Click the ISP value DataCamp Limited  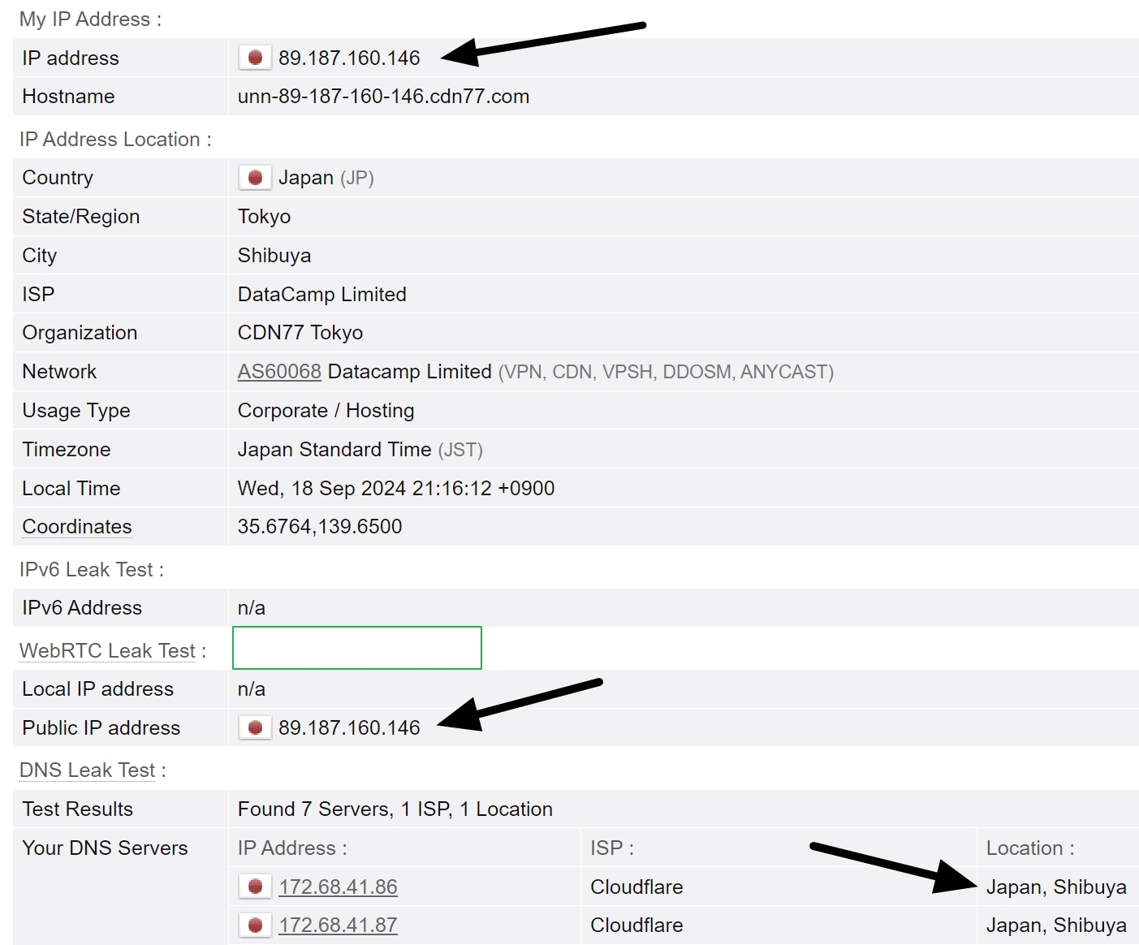321,294
